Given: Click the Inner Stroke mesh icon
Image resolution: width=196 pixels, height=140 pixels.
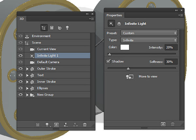Looking at the screenshot, I should (32, 82).
